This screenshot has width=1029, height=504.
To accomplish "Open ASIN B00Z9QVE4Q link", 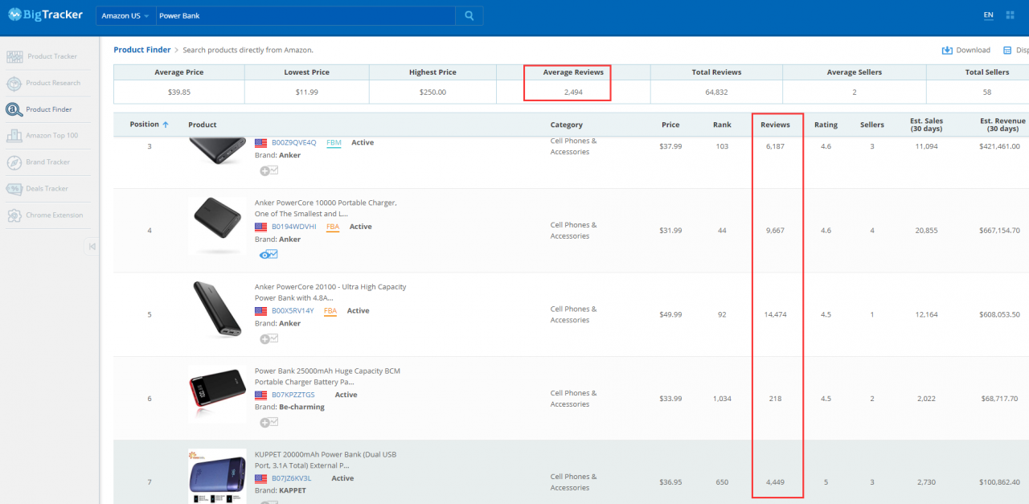I will point(293,142).
